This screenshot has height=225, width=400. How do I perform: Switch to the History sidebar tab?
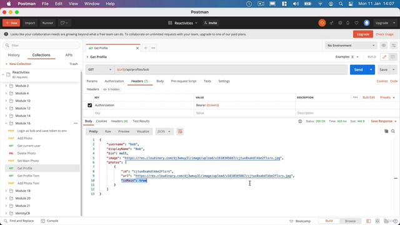14,55
